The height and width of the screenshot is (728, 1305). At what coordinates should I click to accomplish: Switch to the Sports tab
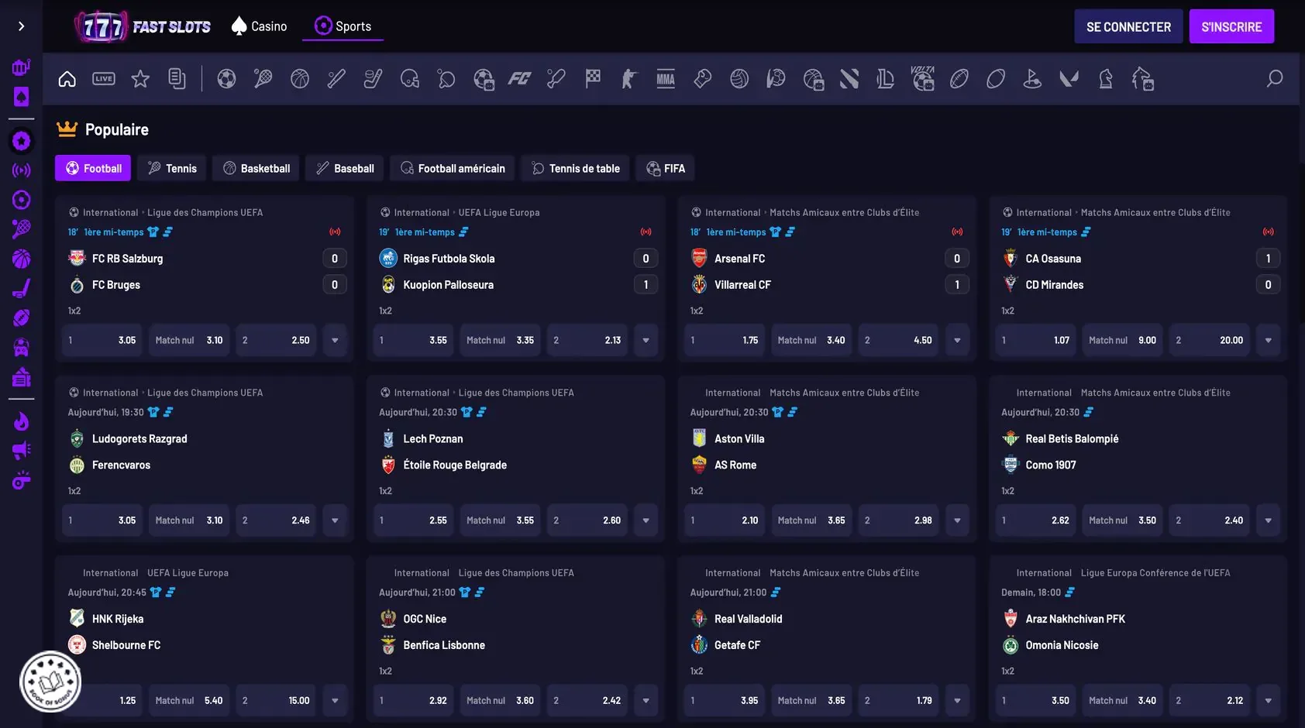343,26
